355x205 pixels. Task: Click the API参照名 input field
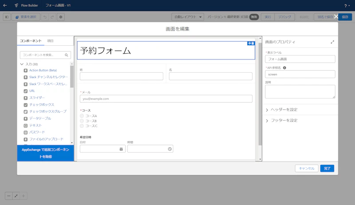(x=300, y=74)
